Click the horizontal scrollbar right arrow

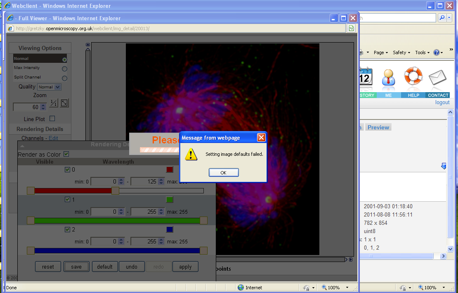click(x=443, y=256)
